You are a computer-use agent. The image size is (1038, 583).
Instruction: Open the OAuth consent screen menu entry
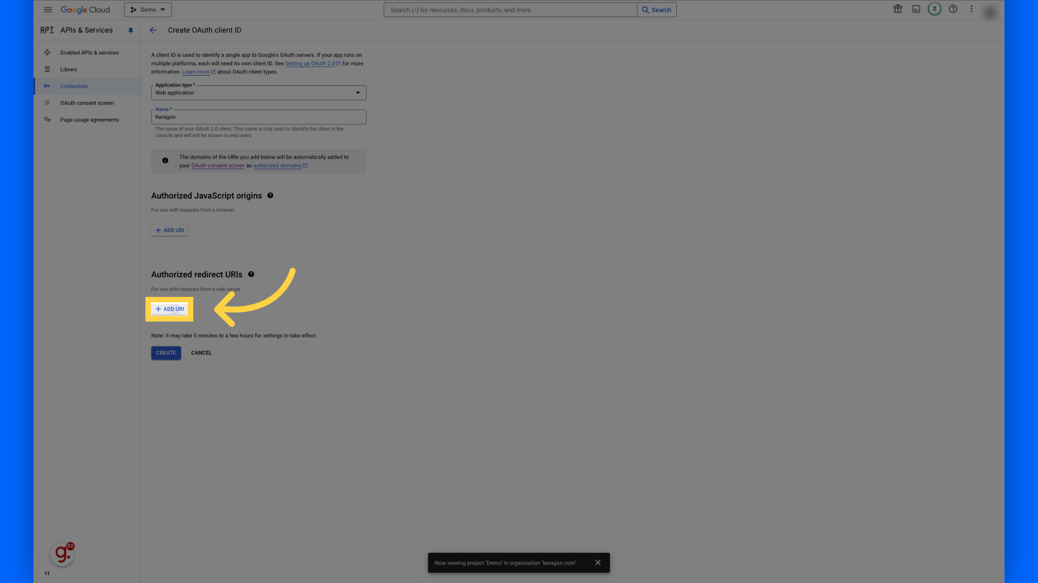(88, 103)
